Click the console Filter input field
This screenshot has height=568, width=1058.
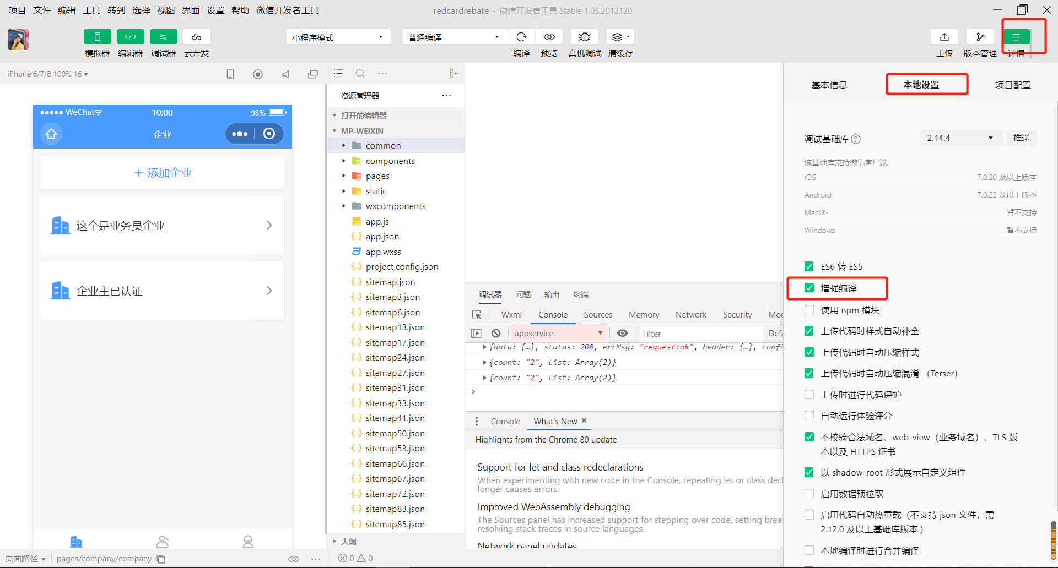click(700, 334)
